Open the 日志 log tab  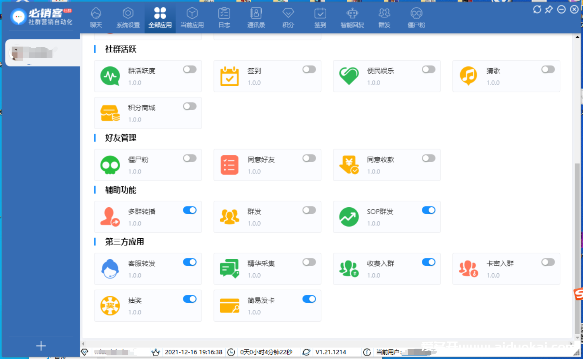(224, 18)
